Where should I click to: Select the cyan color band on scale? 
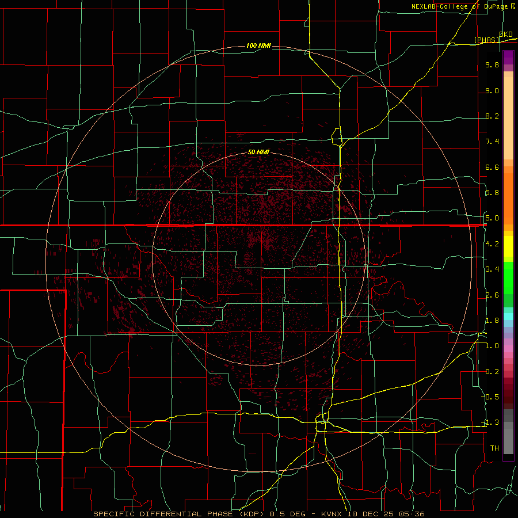[508, 317]
